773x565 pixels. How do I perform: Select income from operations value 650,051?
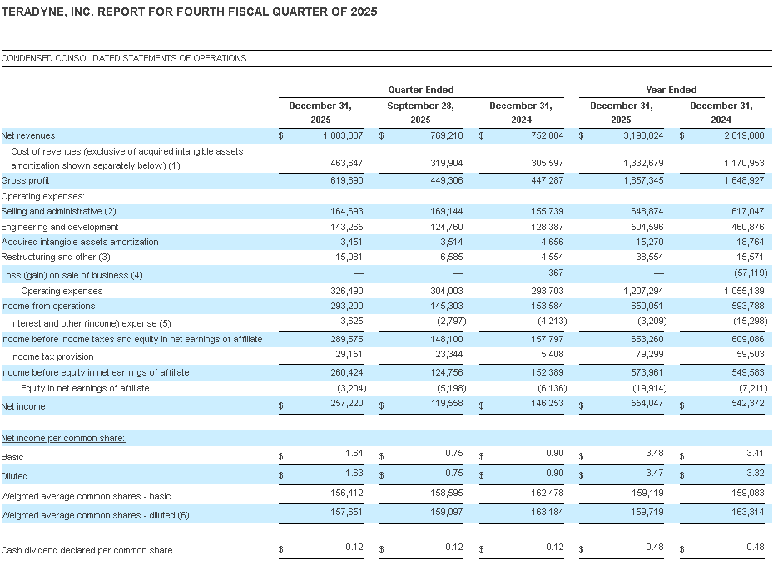(647, 306)
